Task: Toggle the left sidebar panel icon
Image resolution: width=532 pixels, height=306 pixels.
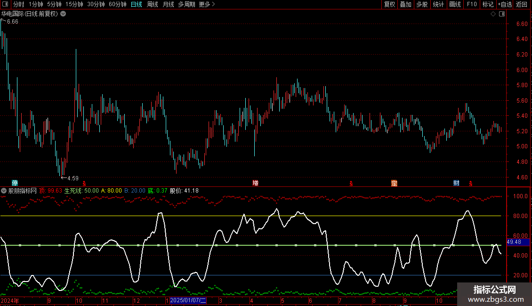Action: 5,4
